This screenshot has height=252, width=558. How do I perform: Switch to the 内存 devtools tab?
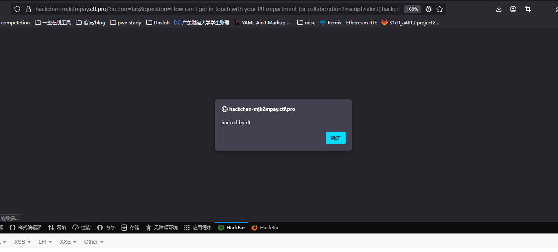(106, 228)
